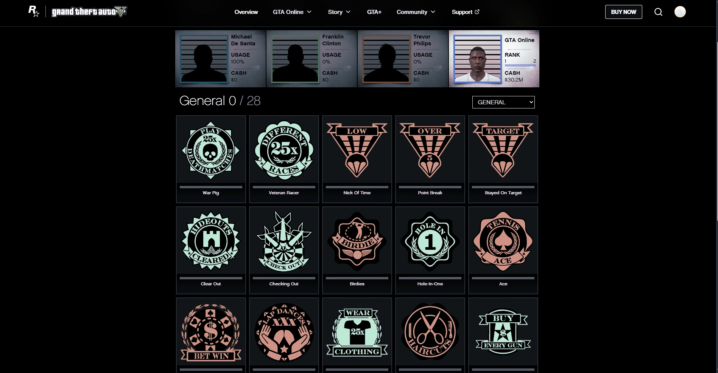718x373 pixels.
Task: Select the Veteran Racer 25x races badge
Action: tap(284, 150)
